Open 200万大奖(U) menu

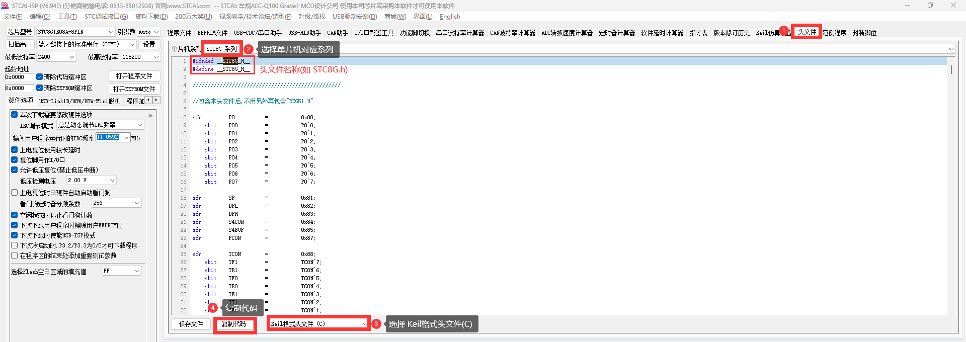coord(193,17)
